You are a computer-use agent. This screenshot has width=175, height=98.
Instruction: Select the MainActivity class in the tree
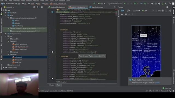[19, 26]
